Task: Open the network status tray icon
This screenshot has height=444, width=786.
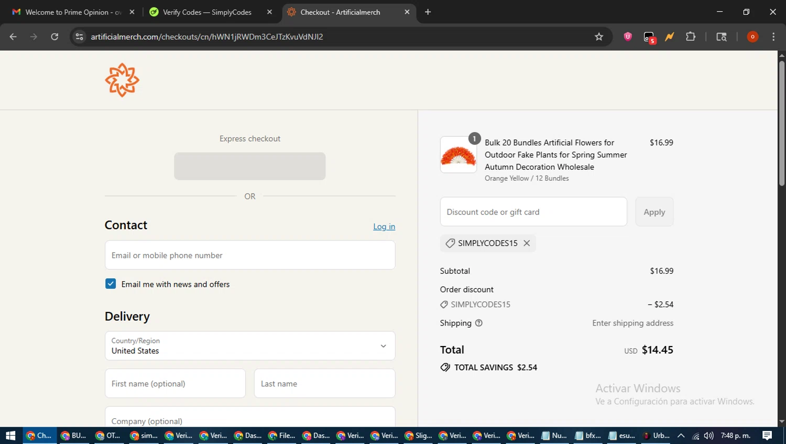Action: (x=695, y=436)
